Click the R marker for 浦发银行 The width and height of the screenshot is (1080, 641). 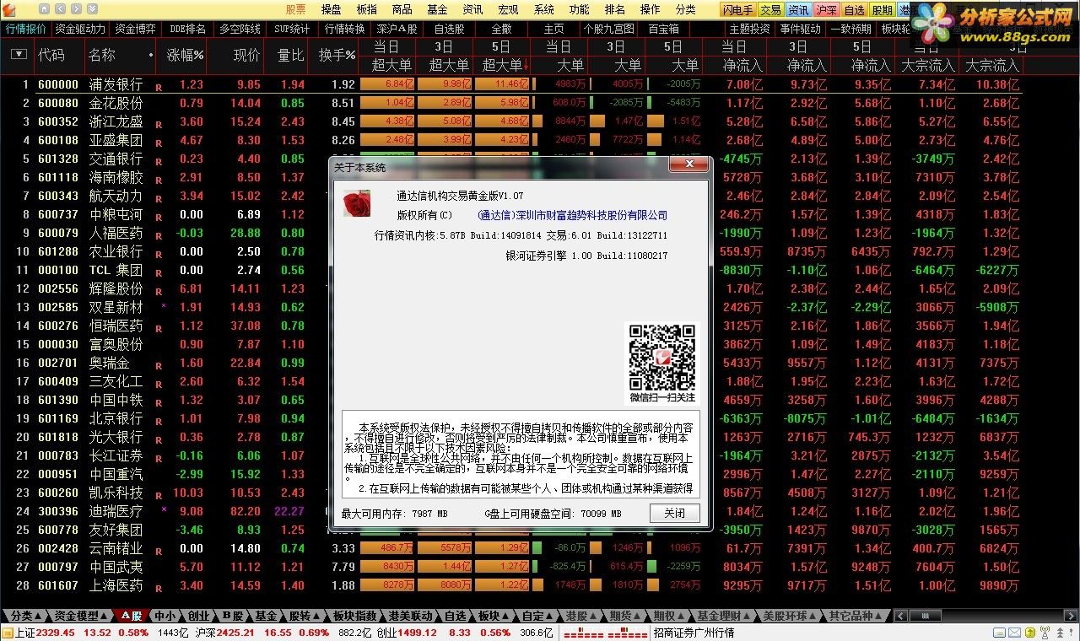[159, 86]
